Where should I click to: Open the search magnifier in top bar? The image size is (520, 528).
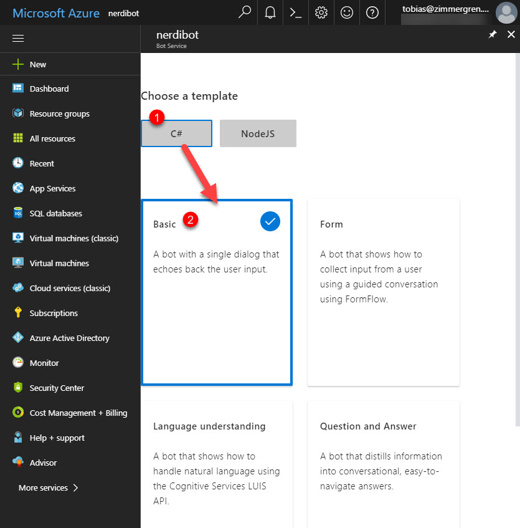coord(245,12)
